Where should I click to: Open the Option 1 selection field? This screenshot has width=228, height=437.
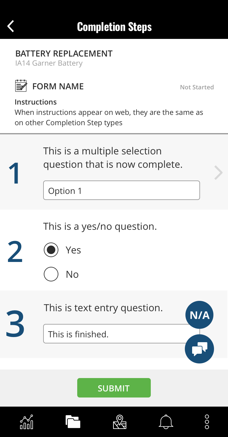pyautogui.click(x=121, y=190)
